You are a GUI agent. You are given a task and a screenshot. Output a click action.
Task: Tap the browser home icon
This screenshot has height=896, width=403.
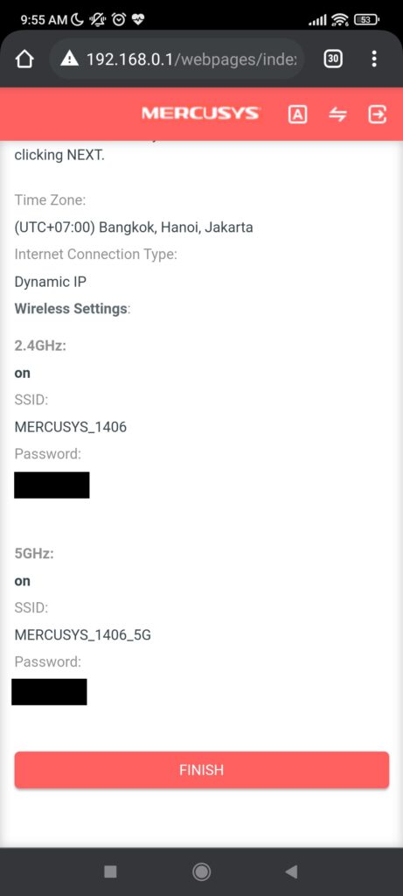(x=24, y=59)
